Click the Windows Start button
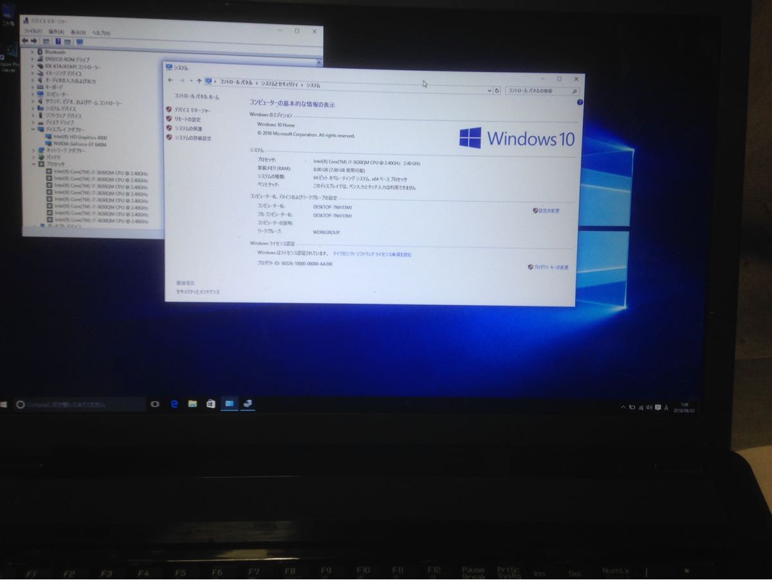The image size is (772, 580). (4, 404)
